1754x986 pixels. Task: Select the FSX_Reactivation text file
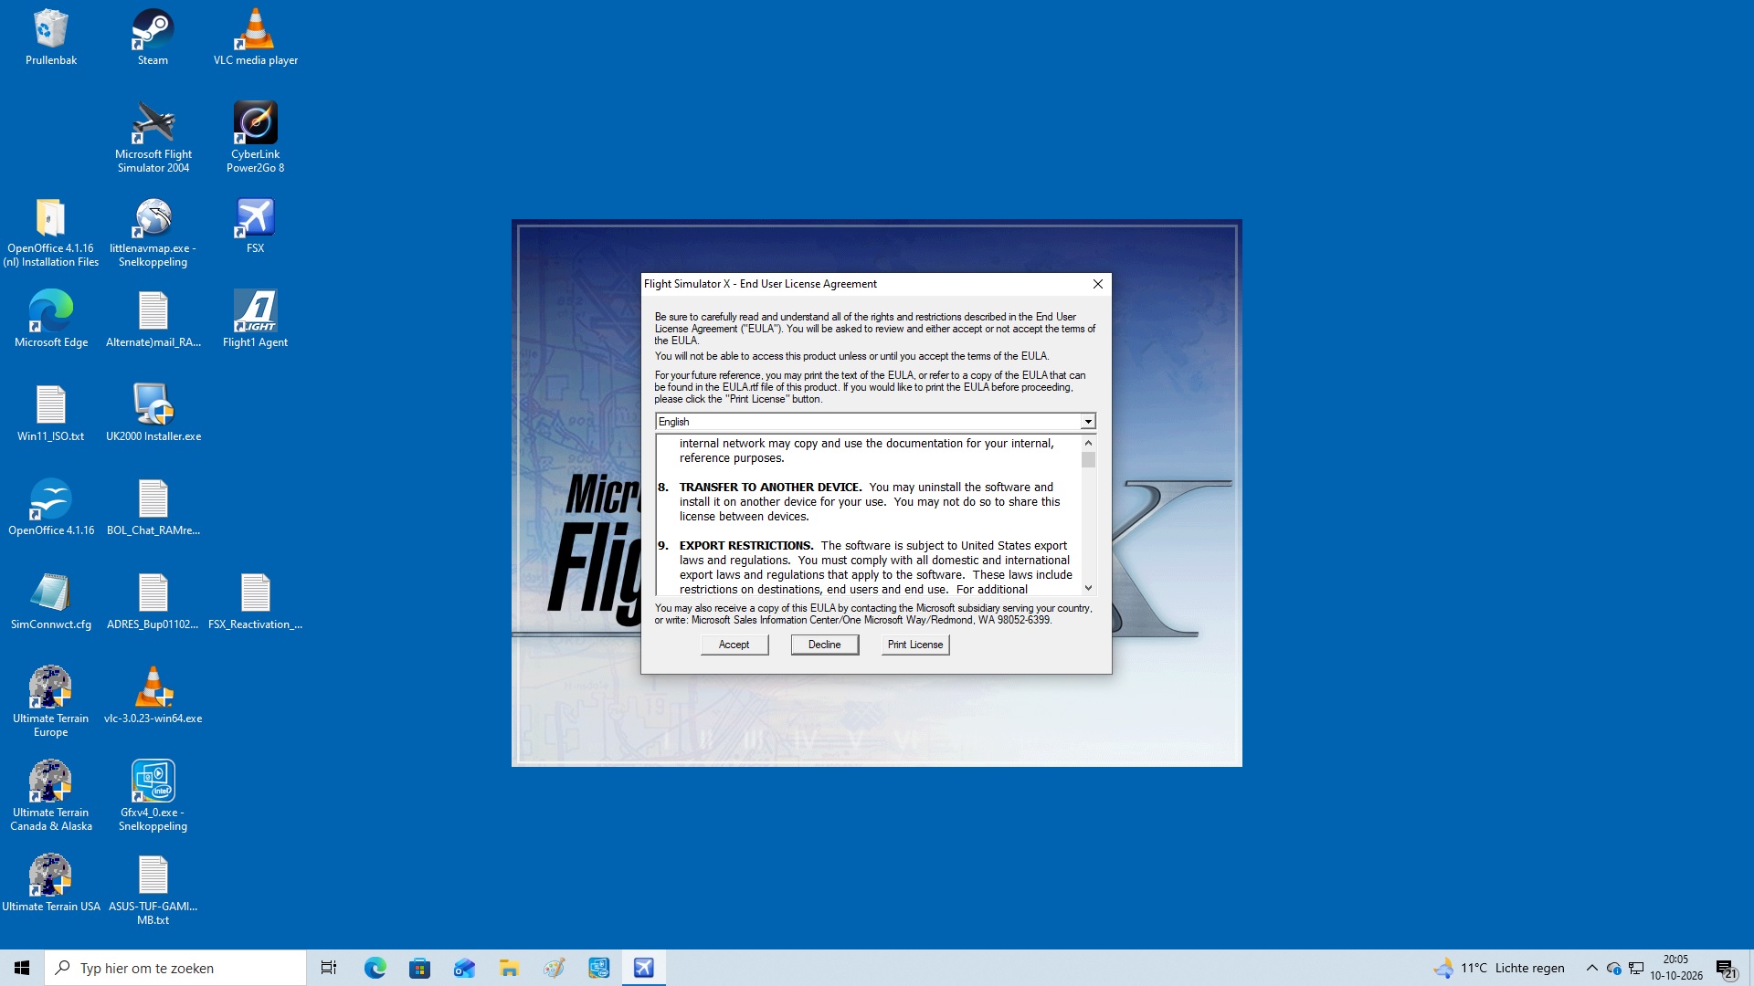256,602
